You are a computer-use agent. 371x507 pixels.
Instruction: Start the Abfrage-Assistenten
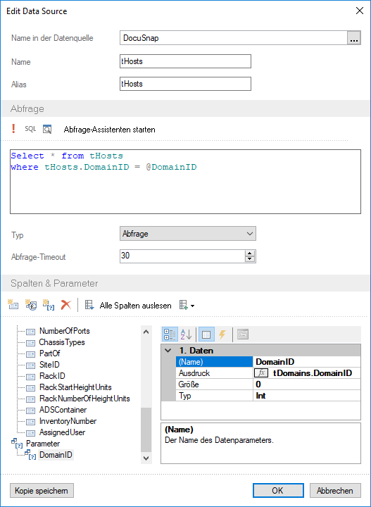pyautogui.click(x=109, y=130)
